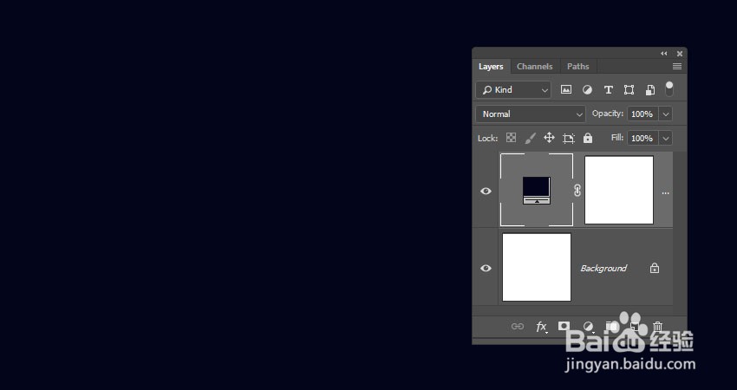
Task: Lock transparent pixels icon
Action: tap(511, 138)
